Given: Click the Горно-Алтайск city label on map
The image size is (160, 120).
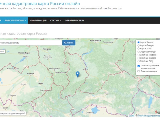Looking at the screenshot, I should (x=46, y=90).
